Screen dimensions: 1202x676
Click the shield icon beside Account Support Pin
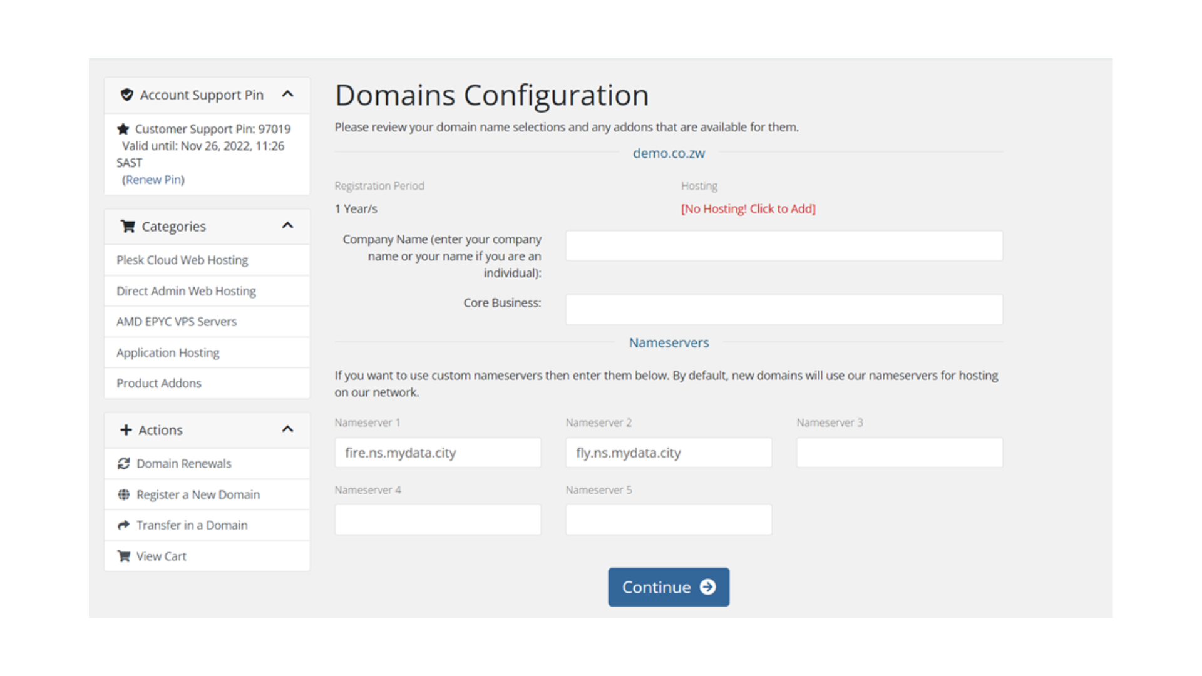click(x=127, y=95)
